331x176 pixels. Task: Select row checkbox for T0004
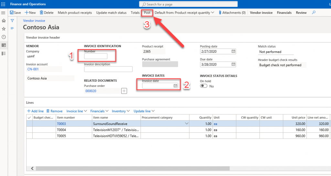pos(29,130)
